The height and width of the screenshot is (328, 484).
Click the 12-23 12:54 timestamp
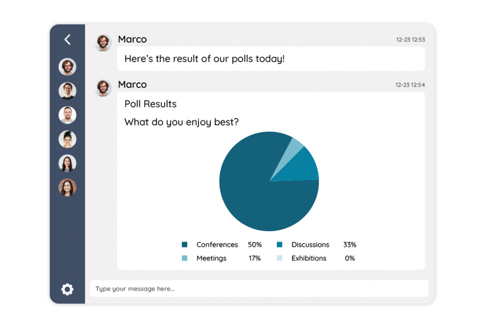(410, 85)
